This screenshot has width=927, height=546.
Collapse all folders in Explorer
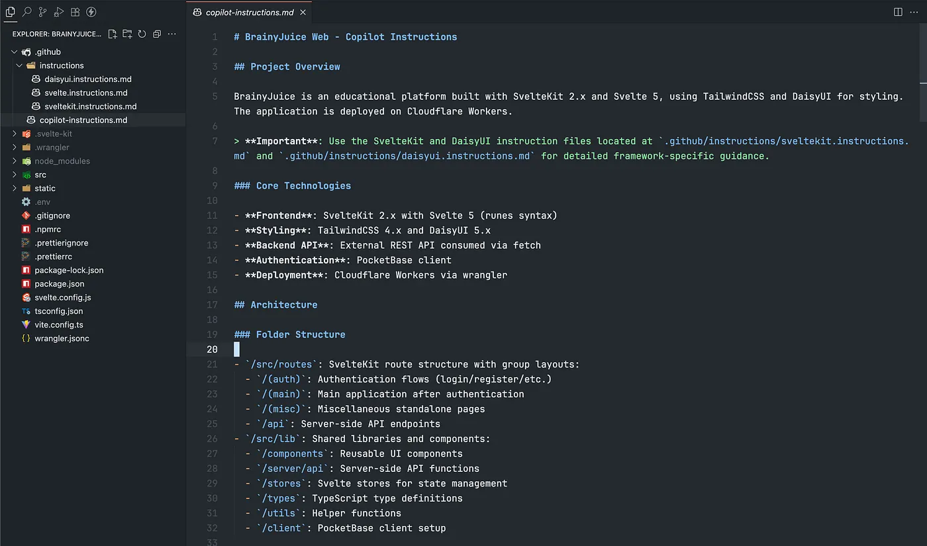point(157,34)
